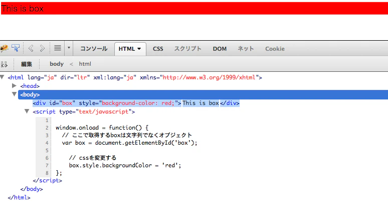Click the closing </body> tag

[32, 189]
